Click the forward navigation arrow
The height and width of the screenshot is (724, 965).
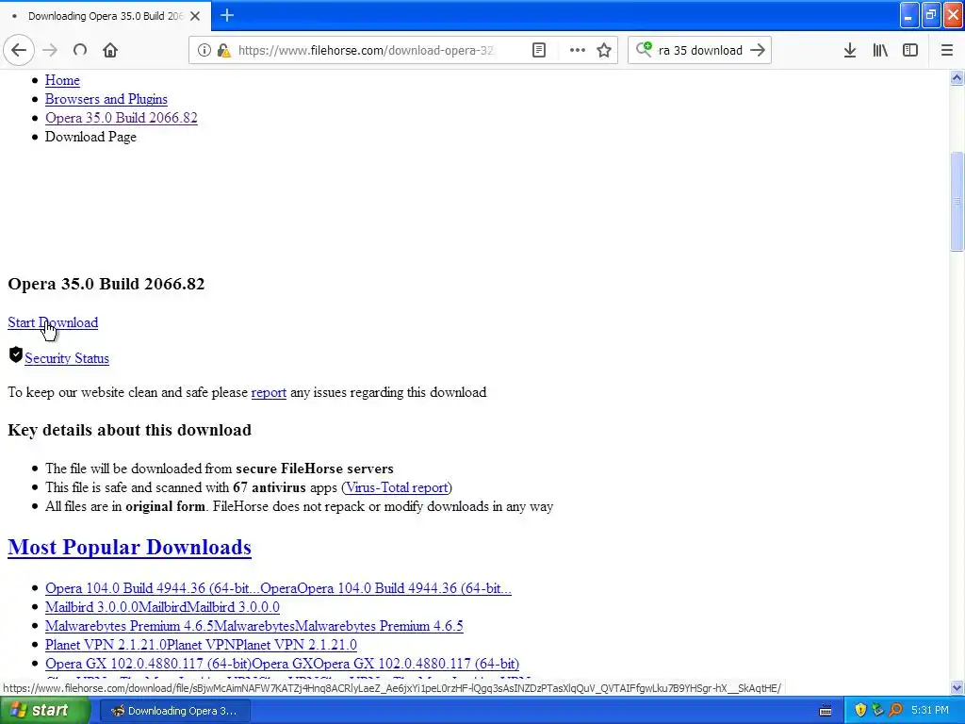pyautogui.click(x=50, y=50)
